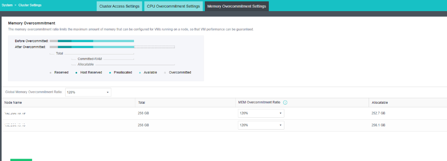Viewport: 447px width, 161px height.
Task: Click the green button at the bottom
Action: click(x=21, y=159)
